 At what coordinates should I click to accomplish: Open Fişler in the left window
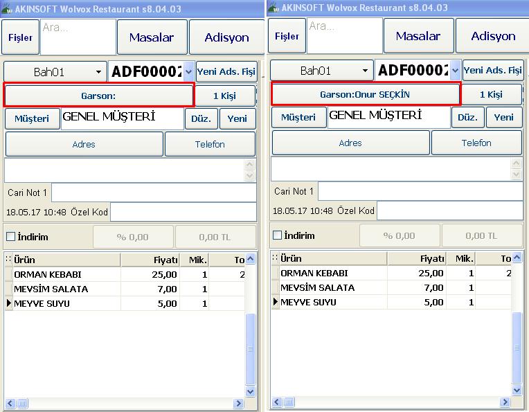tap(21, 37)
